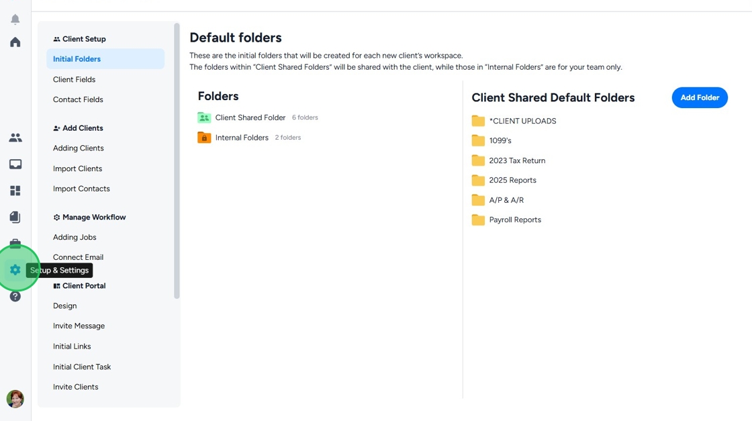752x421 pixels.
Task: Open the Adding Jobs page
Action: [x=75, y=237]
